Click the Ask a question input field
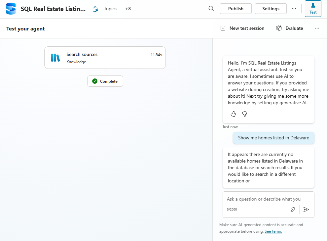Image resolution: width=327 pixels, height=241 pixels. click(x=264, y=199)
